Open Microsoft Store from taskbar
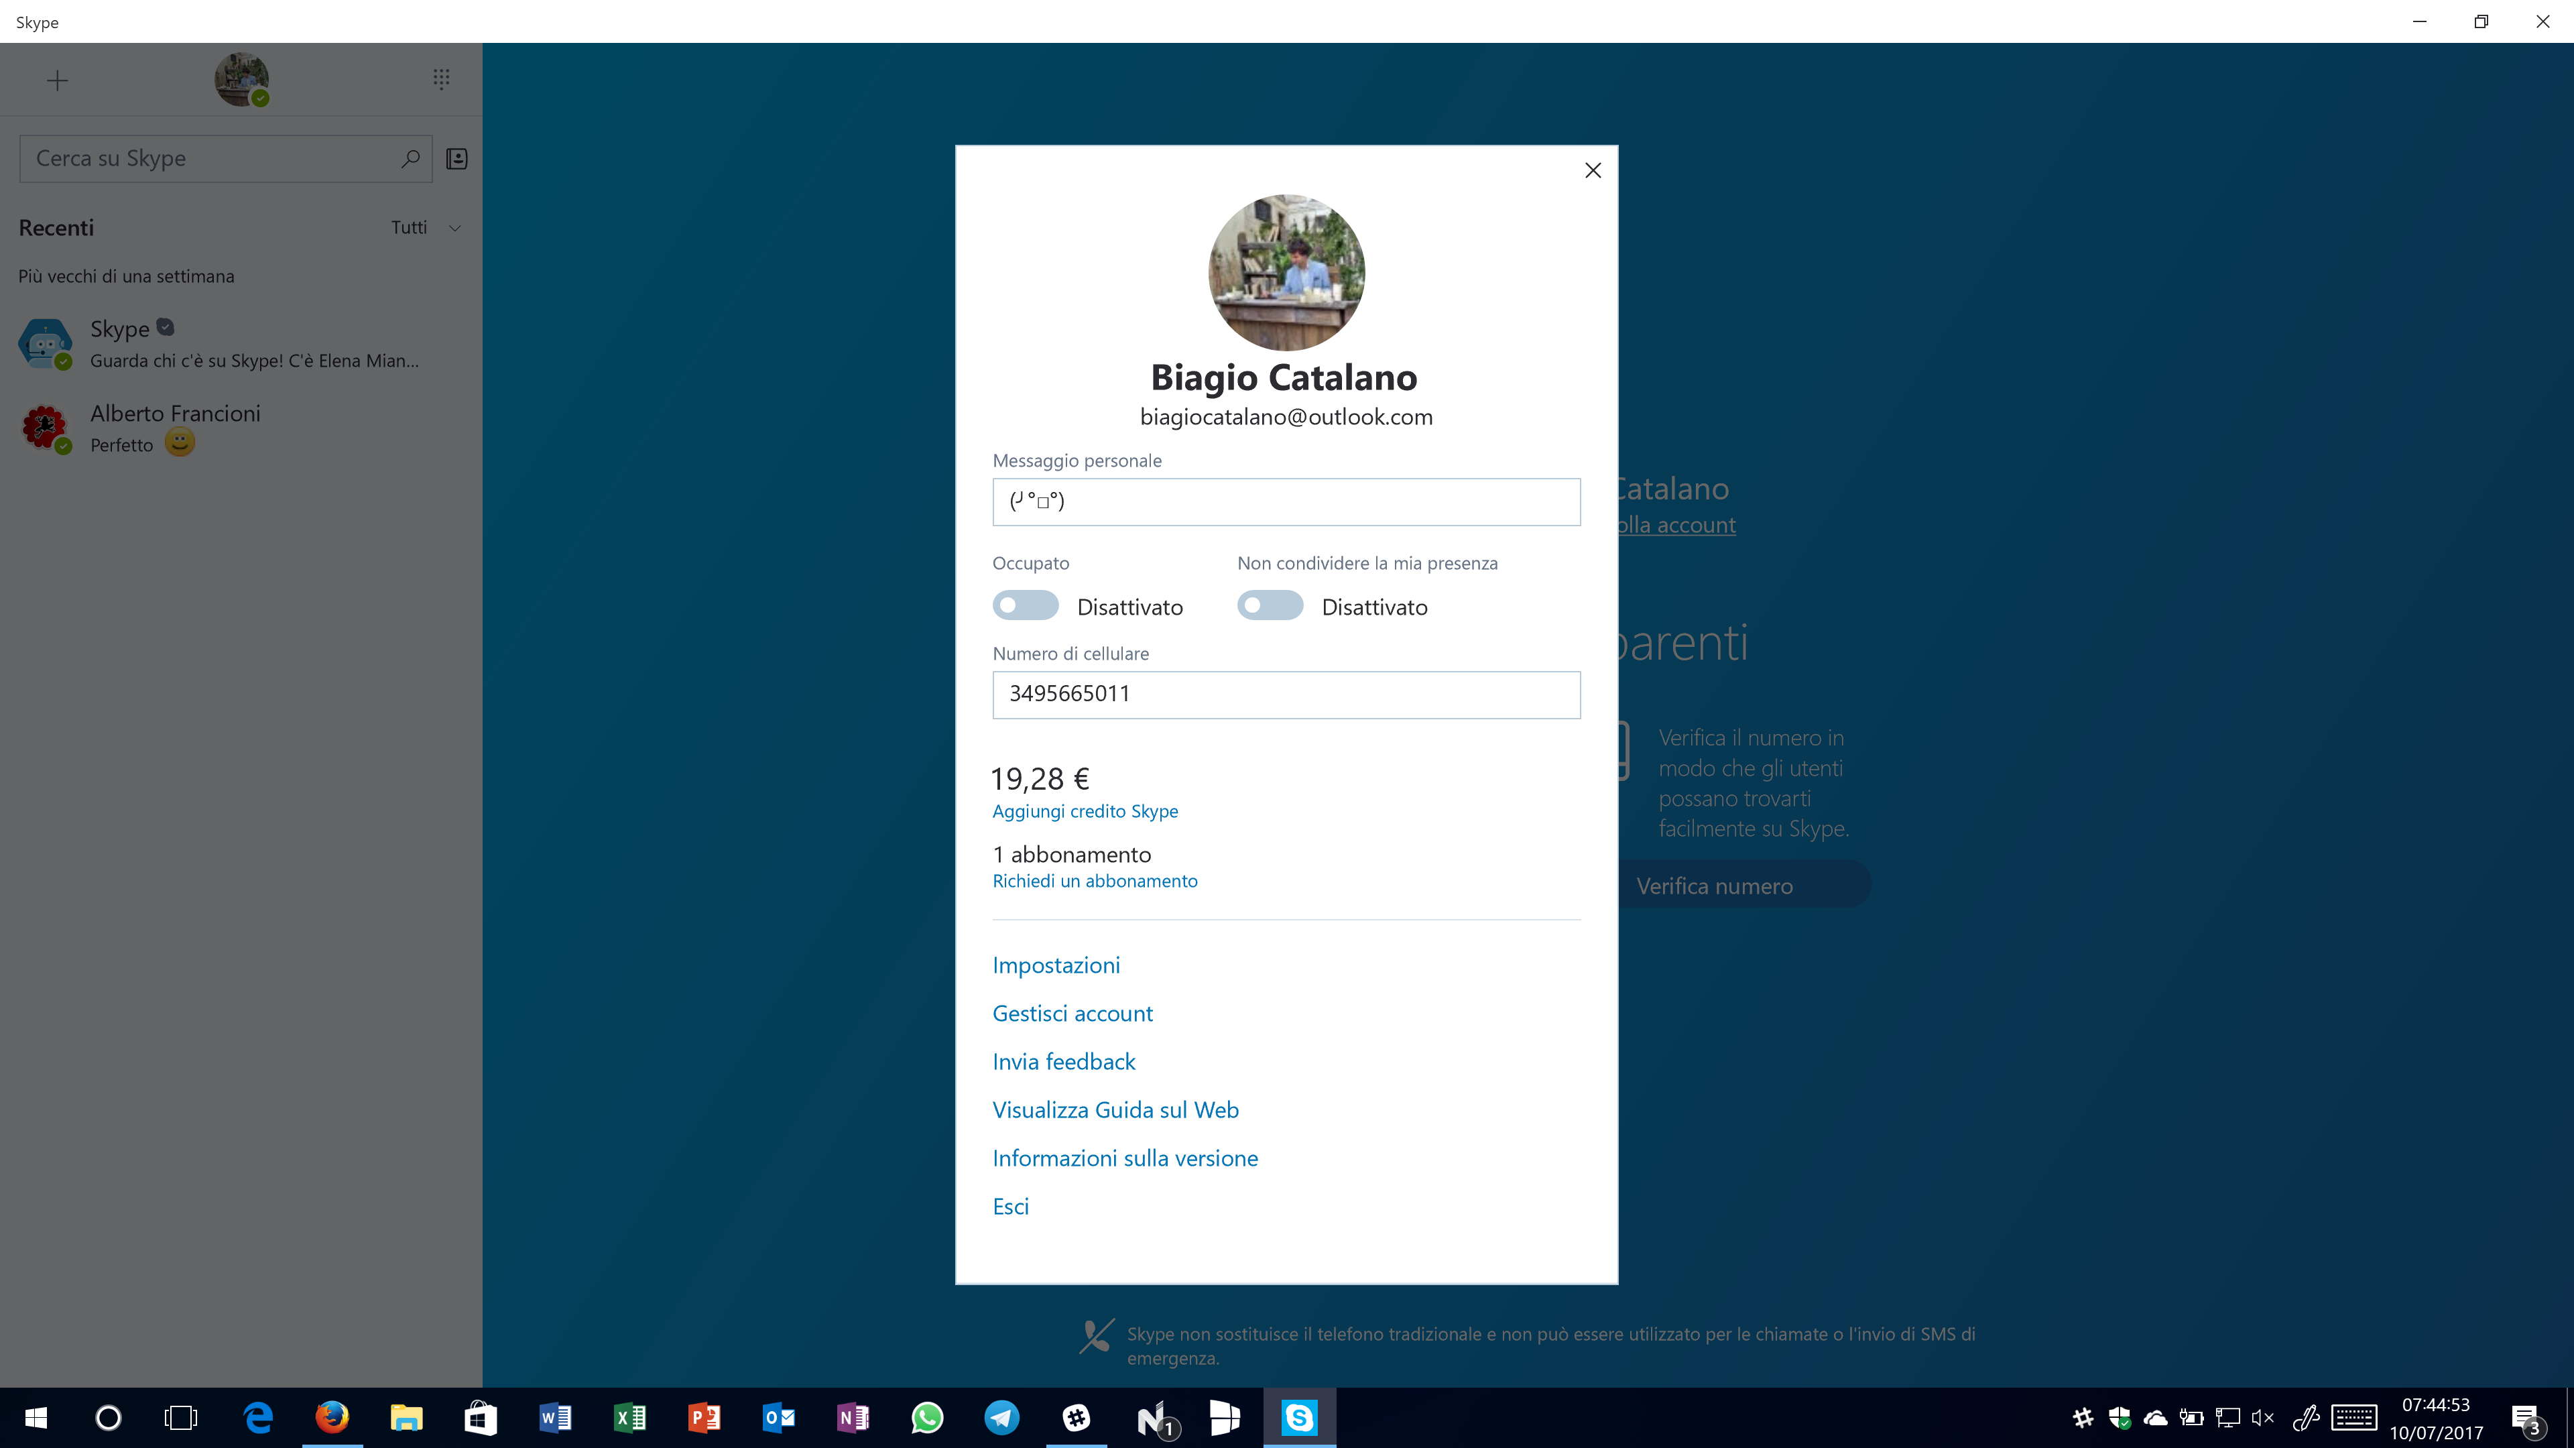Screen dimensions: 2574x1448 coord(481,1417)
